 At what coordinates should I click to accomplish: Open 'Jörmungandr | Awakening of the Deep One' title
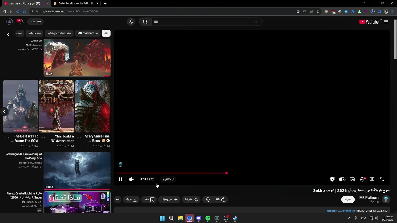coord(23,156)
